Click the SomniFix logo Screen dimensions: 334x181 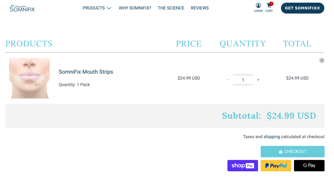pos(22,8)
